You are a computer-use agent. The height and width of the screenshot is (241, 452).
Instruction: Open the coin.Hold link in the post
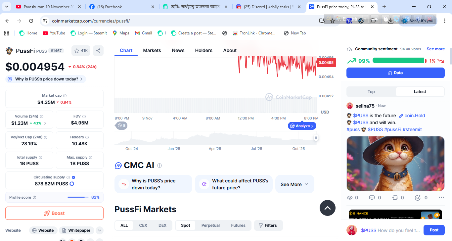coord(412,116)
